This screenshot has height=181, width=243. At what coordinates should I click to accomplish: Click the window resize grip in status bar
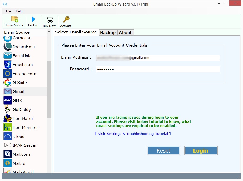point(239,177)
